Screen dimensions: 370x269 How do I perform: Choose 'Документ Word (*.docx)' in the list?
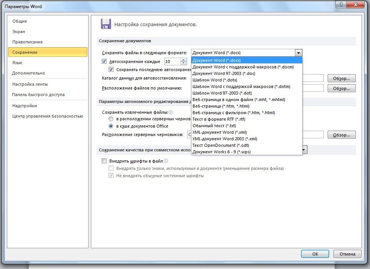click(246, 60)
